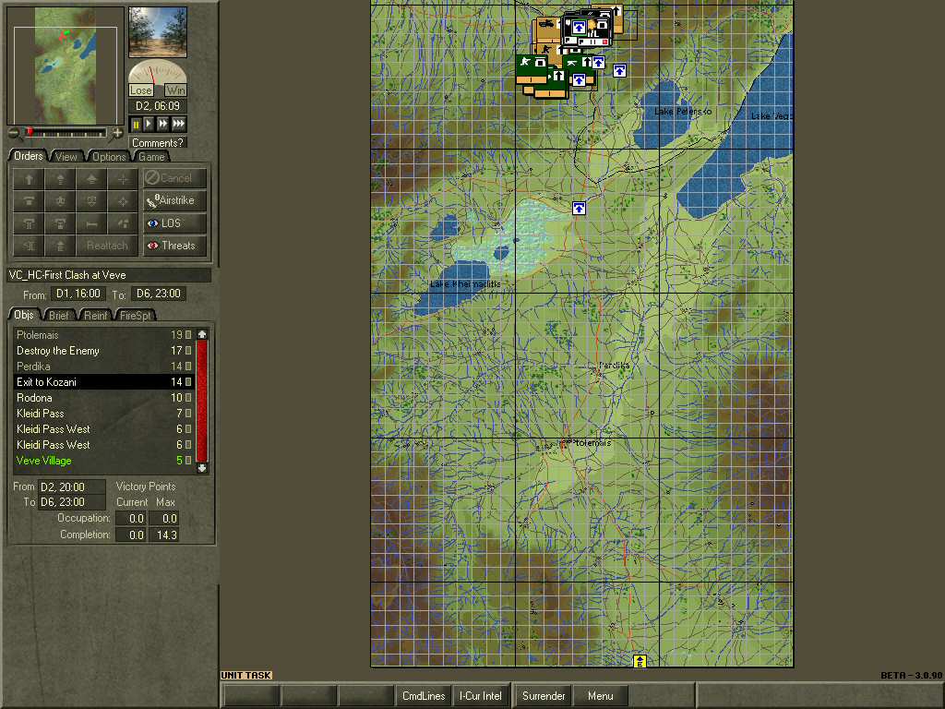Open the Menu button
Image resolution: width=945 pixels, height=709 pixels.
coord(600,696)
